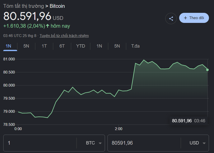Click the 79.500 y-axis label
The image size is (214, 153).
[x=9, y=98]
